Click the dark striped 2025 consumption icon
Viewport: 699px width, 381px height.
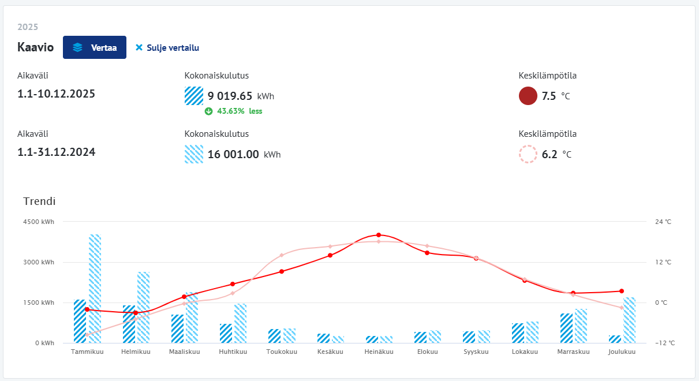pos(194,96)
